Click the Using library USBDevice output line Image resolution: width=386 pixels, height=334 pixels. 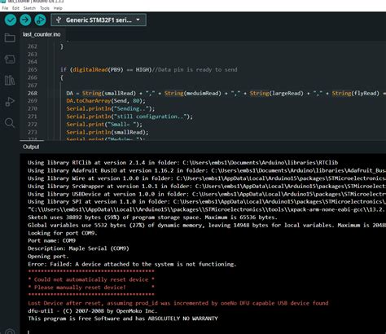click(207, 194)
